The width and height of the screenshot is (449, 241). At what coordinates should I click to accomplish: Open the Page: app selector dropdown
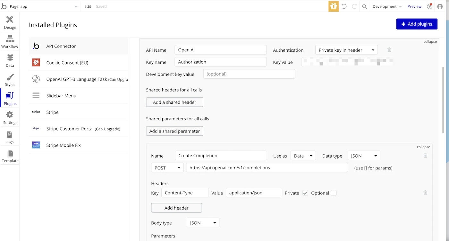[43, 6]
